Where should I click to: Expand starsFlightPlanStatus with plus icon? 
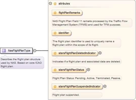88,70
